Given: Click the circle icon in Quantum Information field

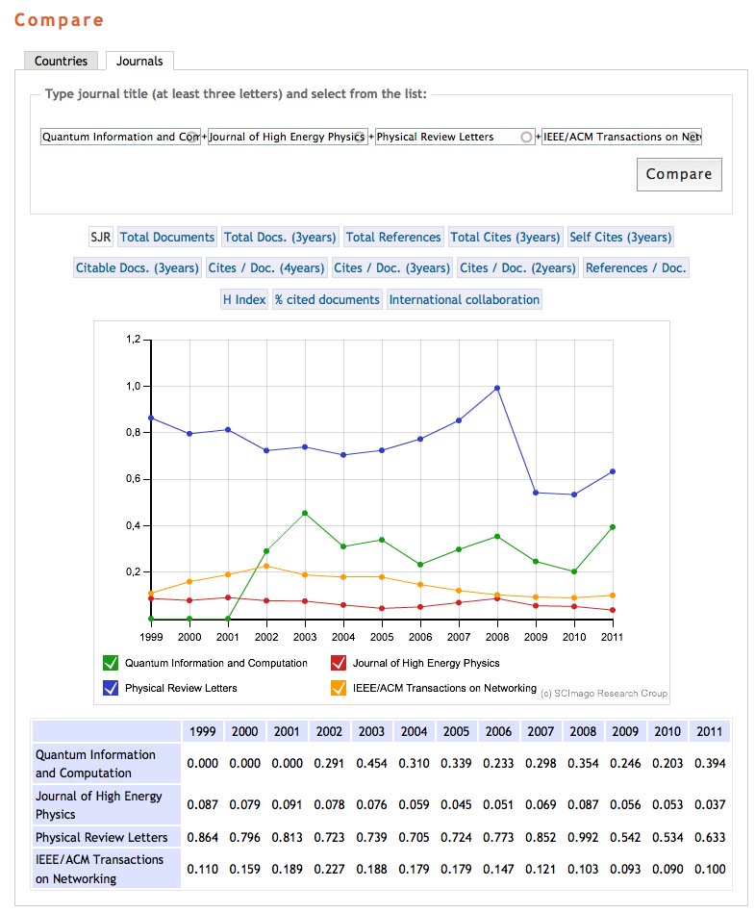Looking at the screenshot, I should [192, 138].
